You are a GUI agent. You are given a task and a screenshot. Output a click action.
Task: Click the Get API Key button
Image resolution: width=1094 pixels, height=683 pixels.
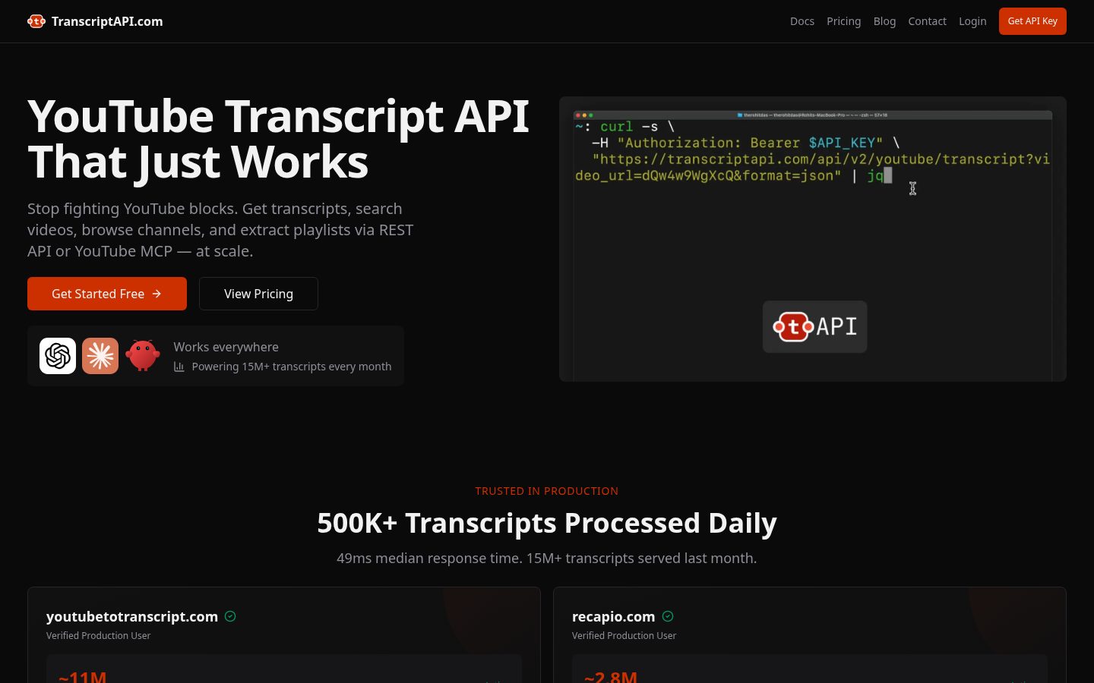point(1032,21)
